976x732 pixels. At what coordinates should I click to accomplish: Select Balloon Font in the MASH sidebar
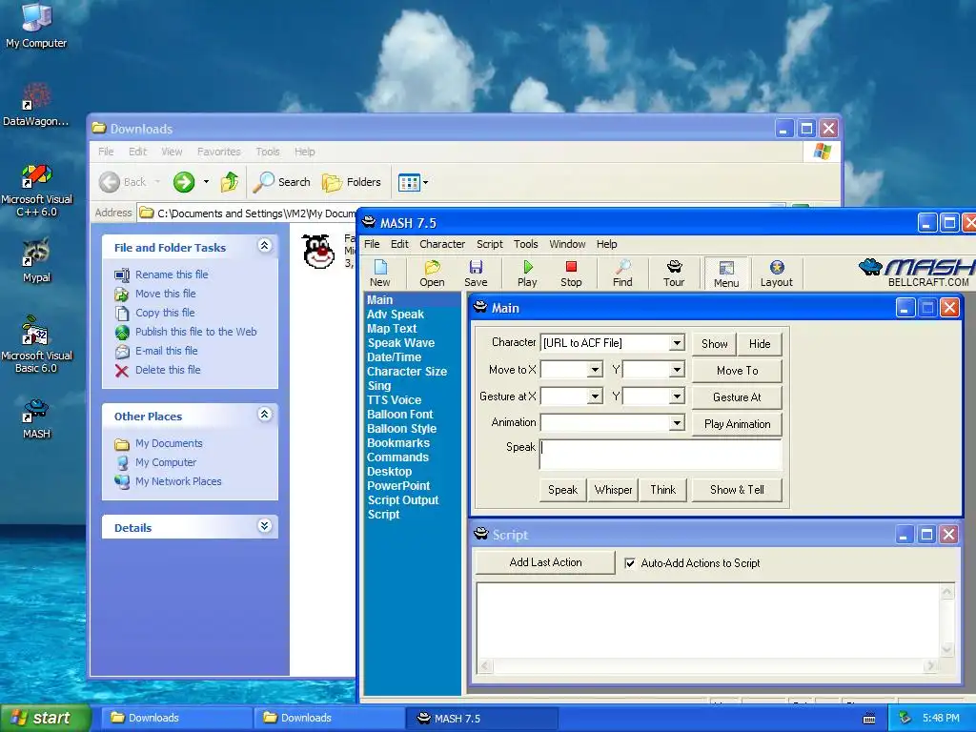pos(399,415)
